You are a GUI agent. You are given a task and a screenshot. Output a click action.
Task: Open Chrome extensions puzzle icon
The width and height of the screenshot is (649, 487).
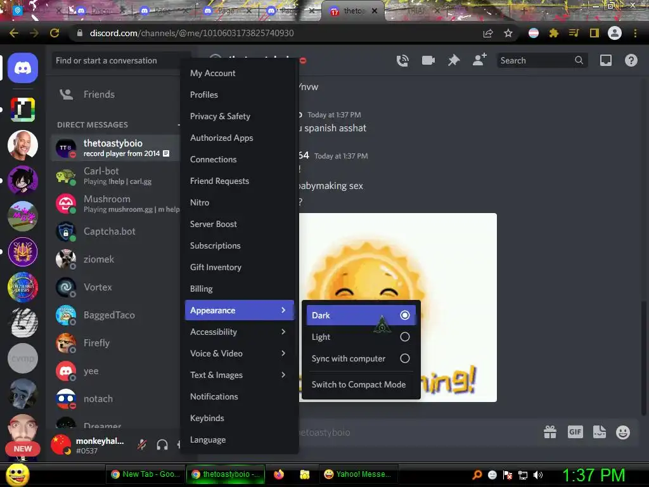[x=554, y=33]
